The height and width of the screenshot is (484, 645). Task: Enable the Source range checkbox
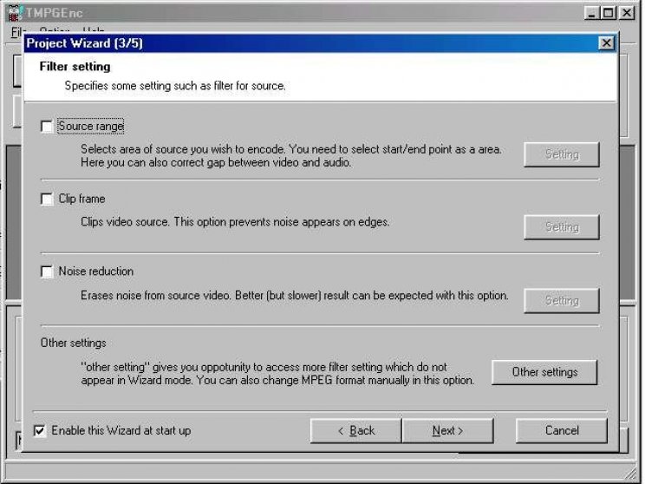point(47,127)
